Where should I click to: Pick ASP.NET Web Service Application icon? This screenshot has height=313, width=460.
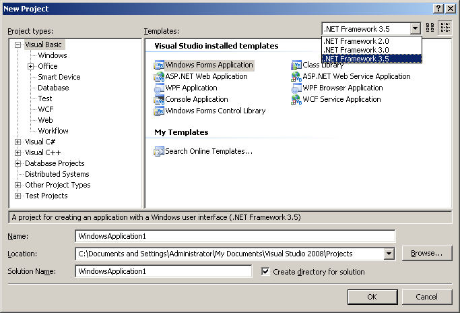pyautogui.click(x=296, y=76)
